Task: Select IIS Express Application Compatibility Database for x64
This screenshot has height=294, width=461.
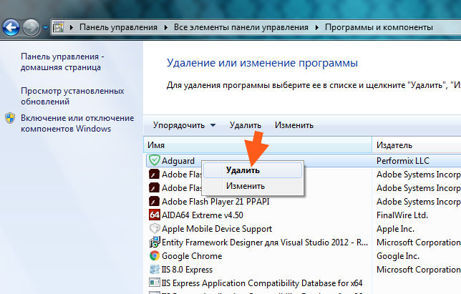Action: tap(262, 283)
